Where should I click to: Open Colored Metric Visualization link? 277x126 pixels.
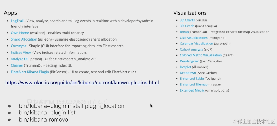(201, 55)
